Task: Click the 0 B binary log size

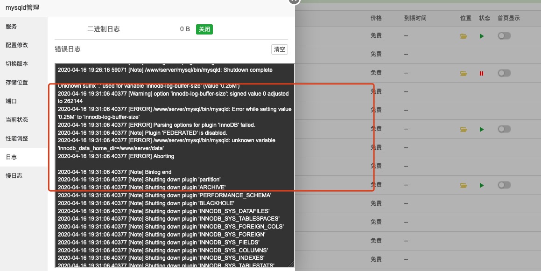Action: pyautogui.click(x=185, y=29)
